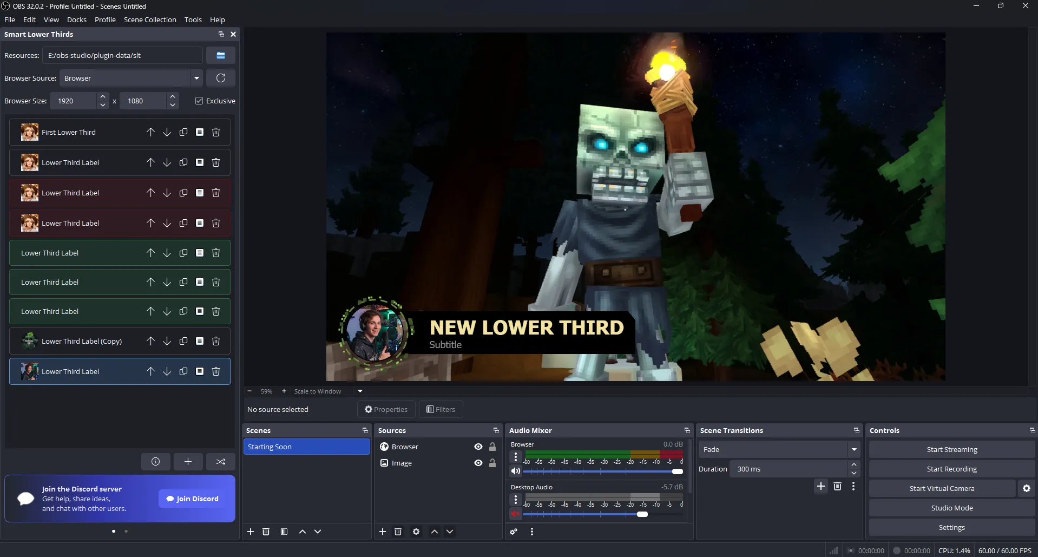Hide the Image source
The height and width of the screenshot is (557, 1038).
(478, 463)
